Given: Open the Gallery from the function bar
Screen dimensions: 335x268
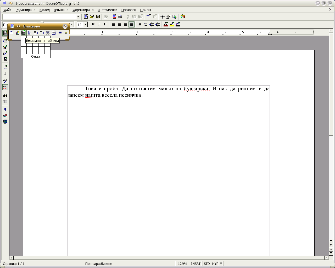Looking at the screenshot, I should pyautogui.click(x=183, y=17).
